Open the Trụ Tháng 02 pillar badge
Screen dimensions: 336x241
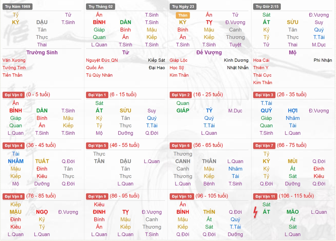[x=100, y=6]
